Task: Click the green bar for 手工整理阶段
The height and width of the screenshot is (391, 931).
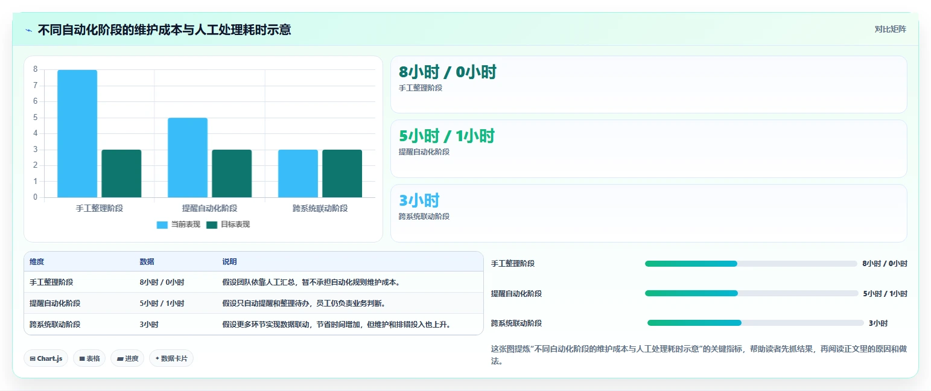Action: 121,173
